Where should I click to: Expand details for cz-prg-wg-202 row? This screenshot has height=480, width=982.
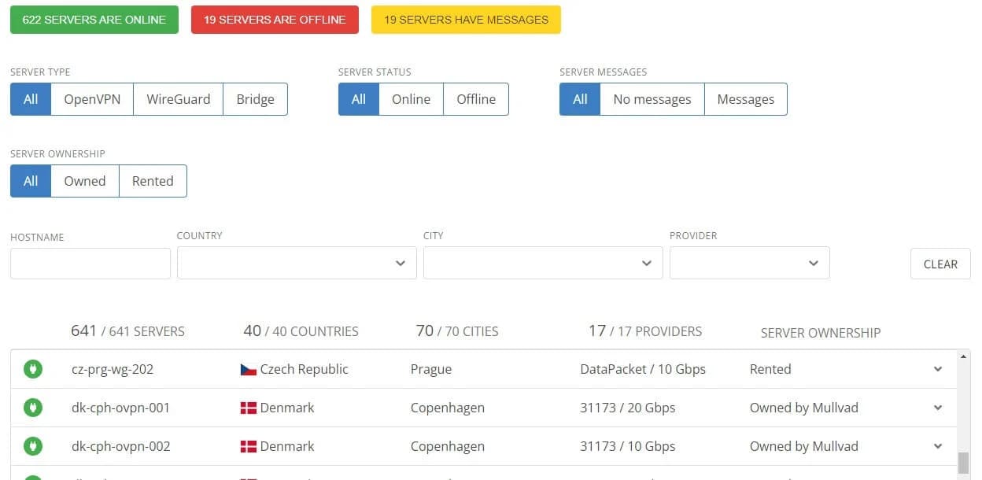pos(938,369)
